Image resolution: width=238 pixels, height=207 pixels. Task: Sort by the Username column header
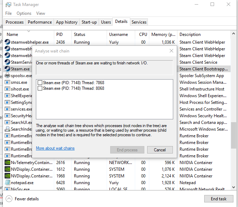pyautogui.click(x=121, y=34)
